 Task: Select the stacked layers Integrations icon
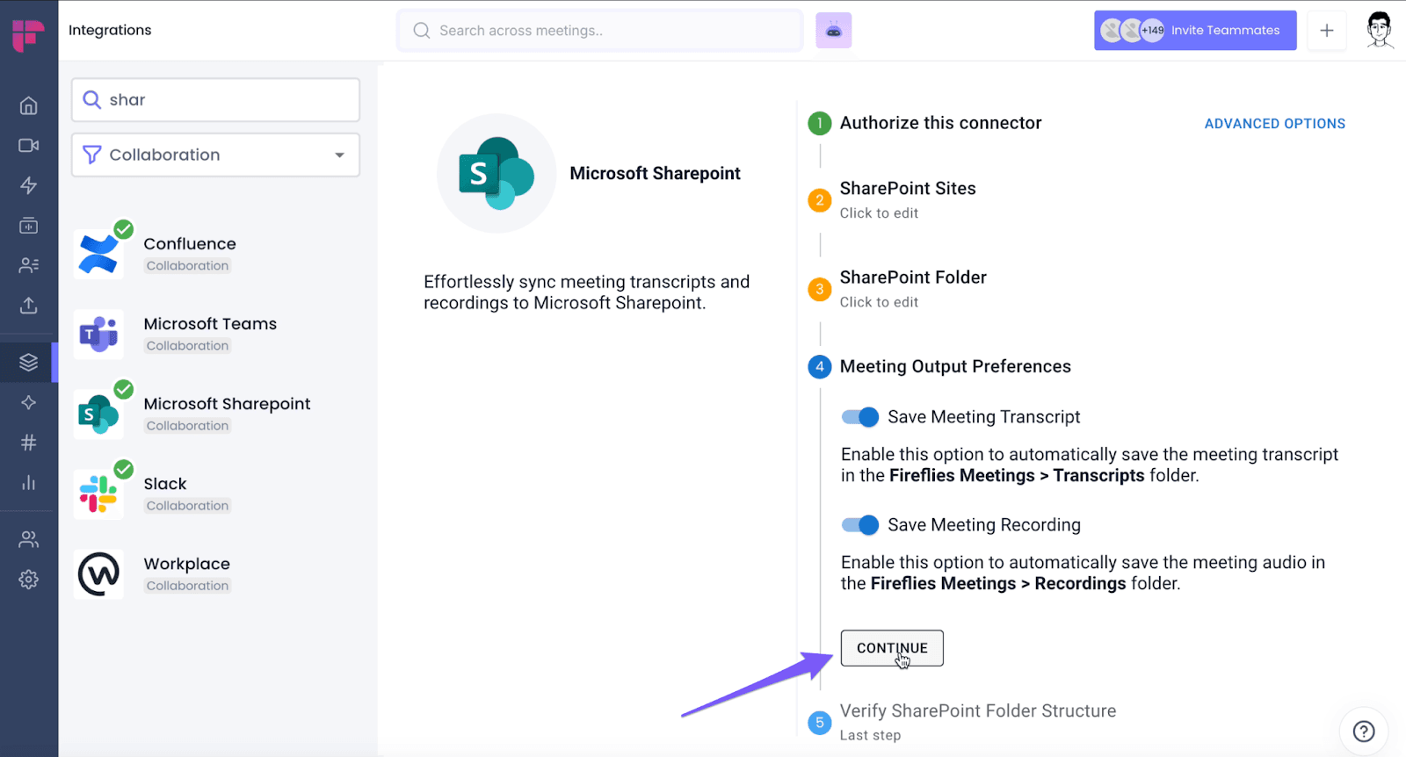click(x=29, y=362)
